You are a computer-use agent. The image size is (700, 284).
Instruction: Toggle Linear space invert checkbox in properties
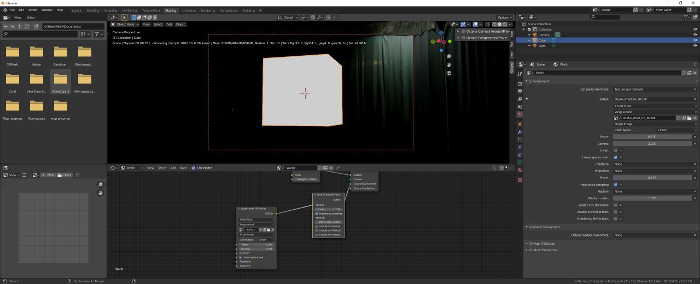click(616, 157)
